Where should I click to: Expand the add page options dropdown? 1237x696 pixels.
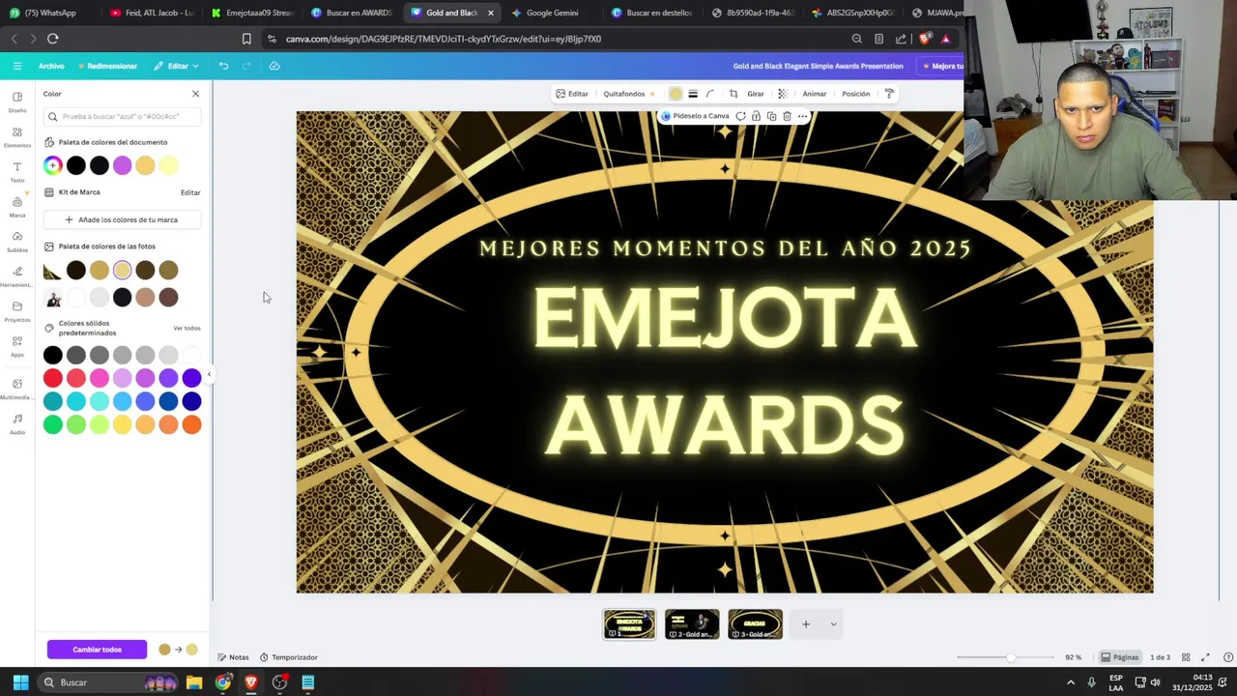[833, 624]
